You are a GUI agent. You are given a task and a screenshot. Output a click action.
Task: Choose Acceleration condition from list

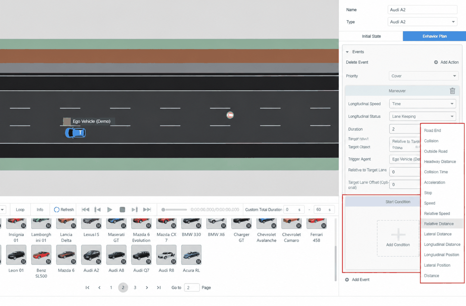[x=434, y=182]
